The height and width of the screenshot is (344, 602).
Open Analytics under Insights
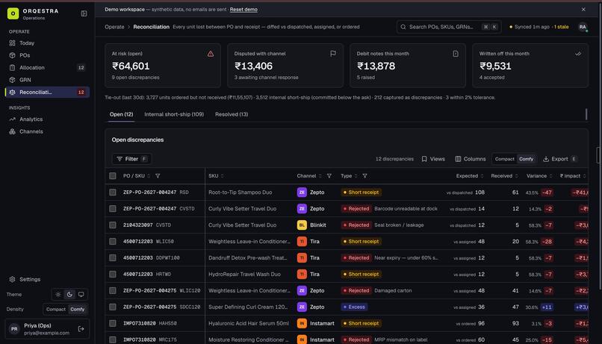click(x=47, y=119)
